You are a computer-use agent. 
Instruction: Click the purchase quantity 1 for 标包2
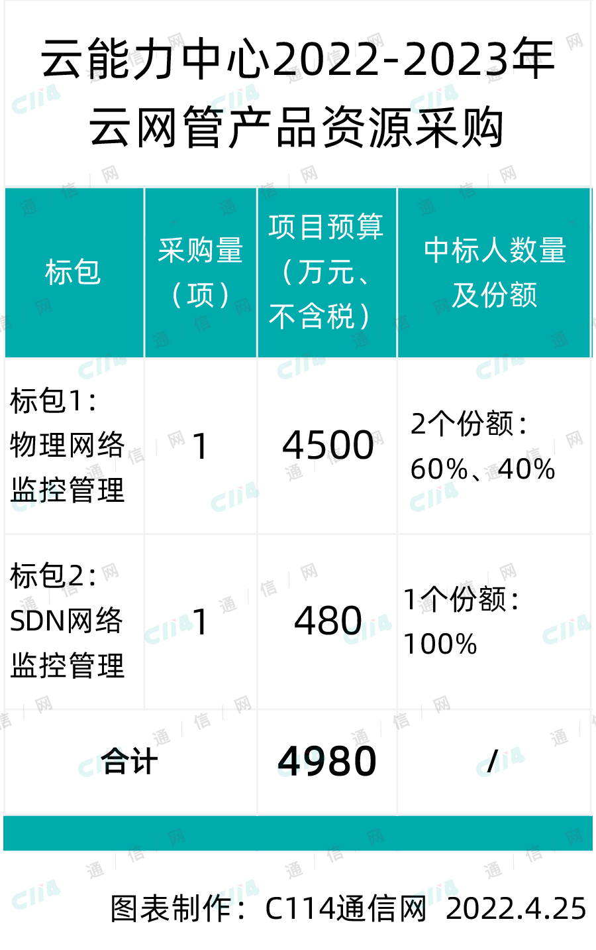coord(200,622)
